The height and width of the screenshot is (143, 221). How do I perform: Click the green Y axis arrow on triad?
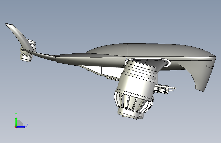tap(16, 122)
